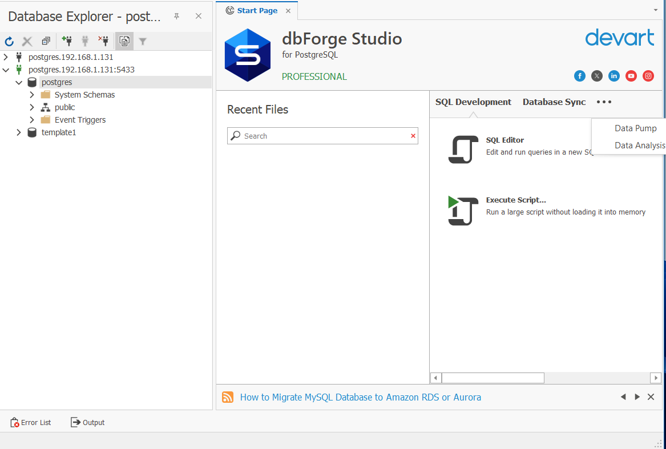The image size is (666, 449).
Task: Open the filter funnel icon
Action: click(x=143, y=41)
